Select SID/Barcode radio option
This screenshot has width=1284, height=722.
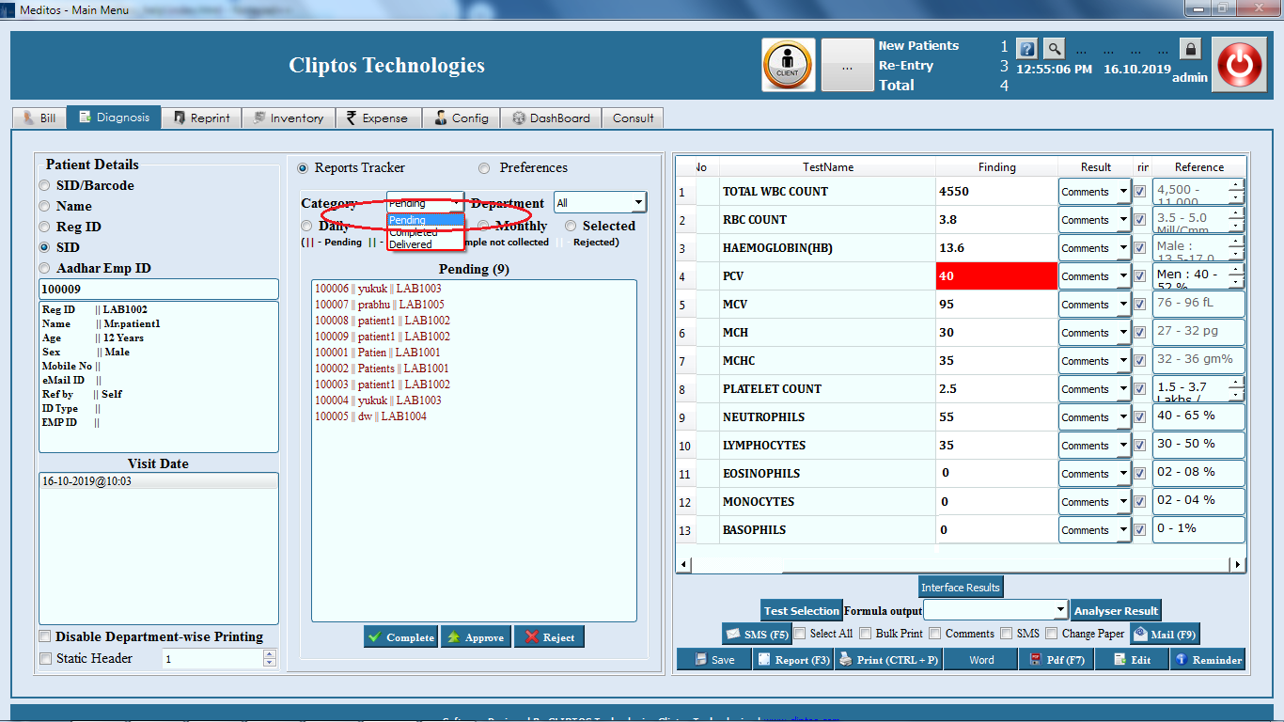[44, 185]
